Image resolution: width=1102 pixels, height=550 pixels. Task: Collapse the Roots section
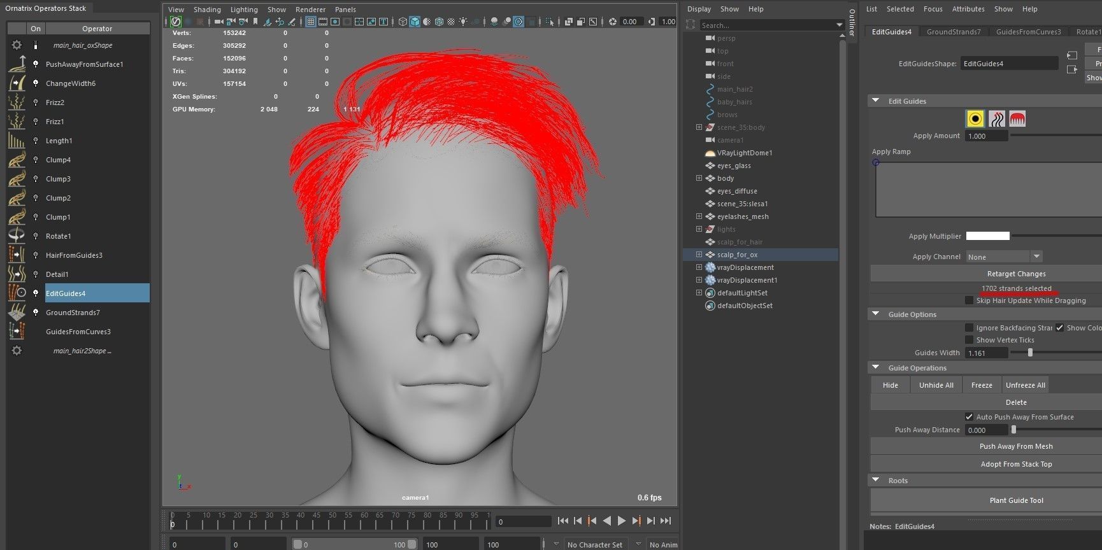875,480
